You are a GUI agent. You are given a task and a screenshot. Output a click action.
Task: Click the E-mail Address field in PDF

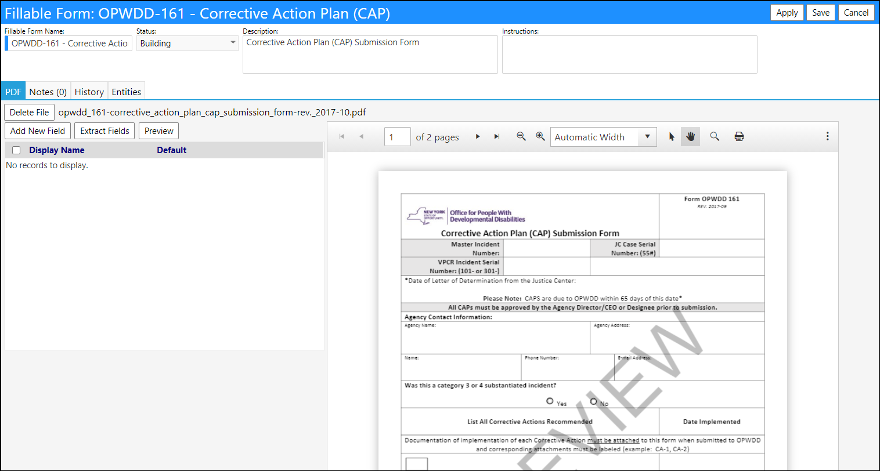(x=689, y=367)
